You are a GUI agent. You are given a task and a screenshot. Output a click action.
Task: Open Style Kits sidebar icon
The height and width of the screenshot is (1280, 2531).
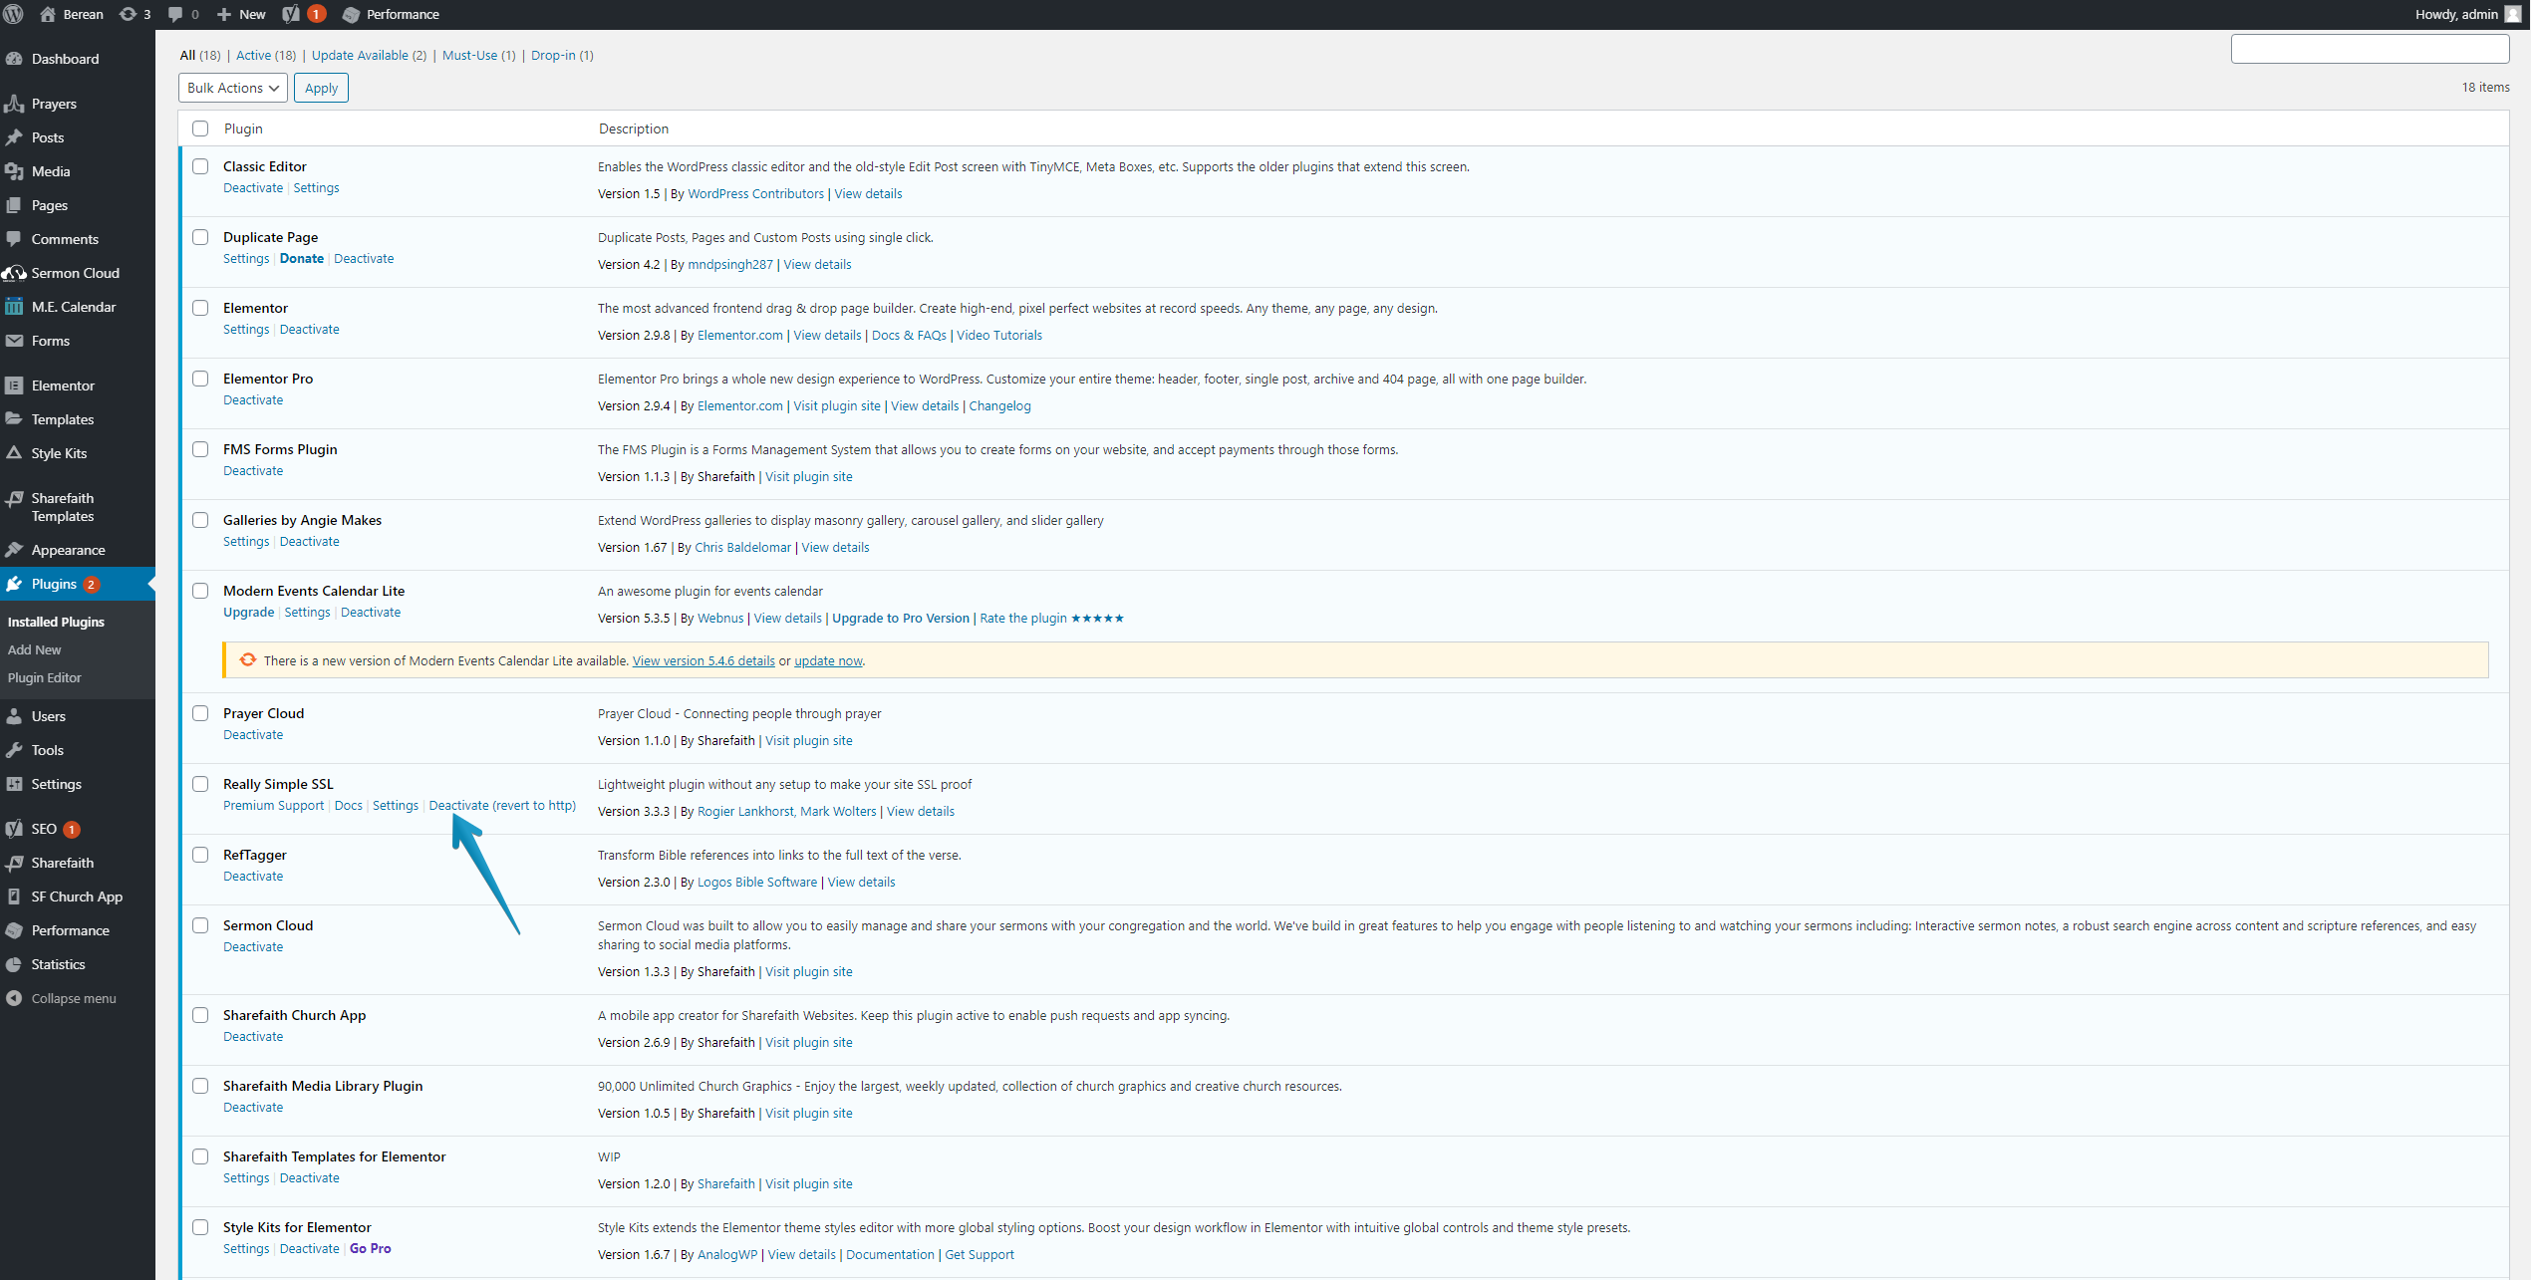(x=14, y=453)
